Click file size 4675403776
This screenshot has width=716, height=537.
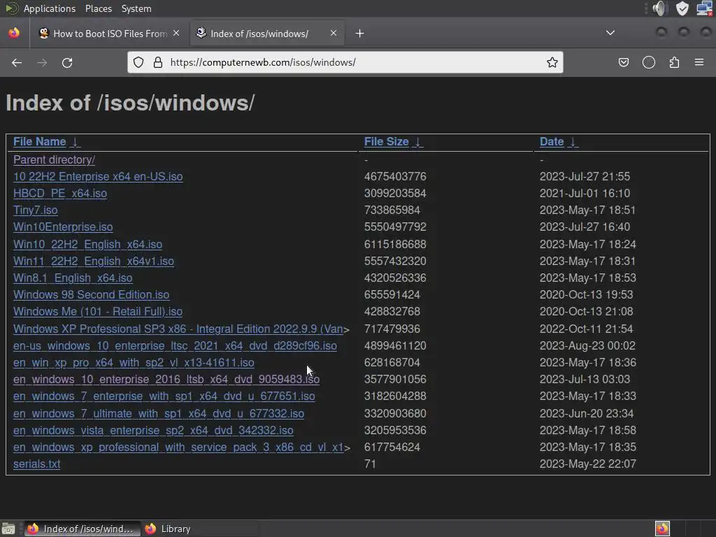395,177
